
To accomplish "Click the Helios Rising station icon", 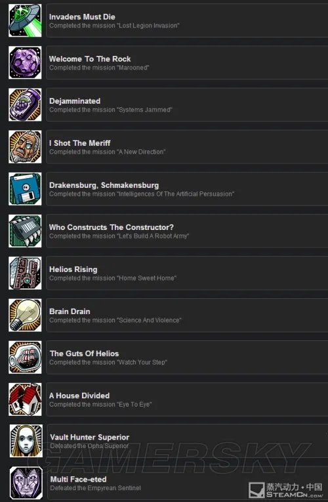I will (25, 273).
